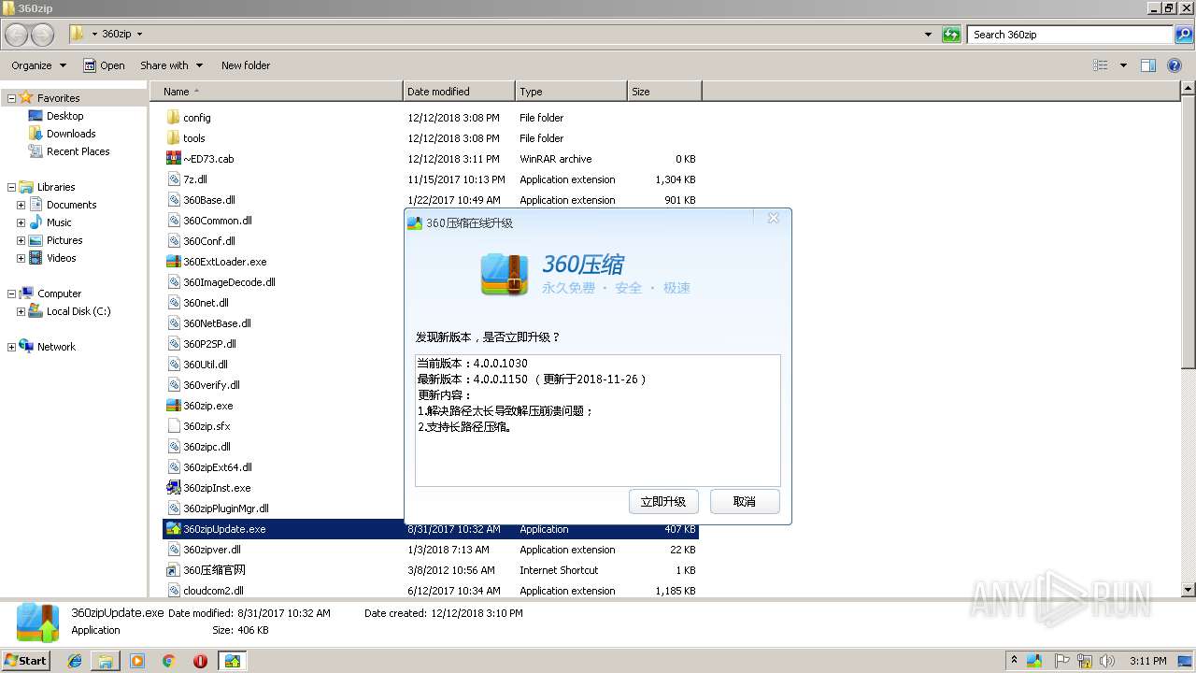Expand the Documents library node

tap(21, 205)
